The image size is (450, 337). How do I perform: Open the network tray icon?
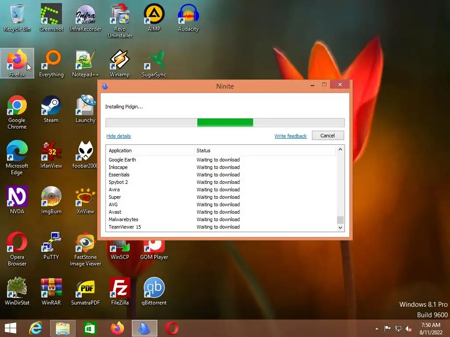(x=398, y=329)
